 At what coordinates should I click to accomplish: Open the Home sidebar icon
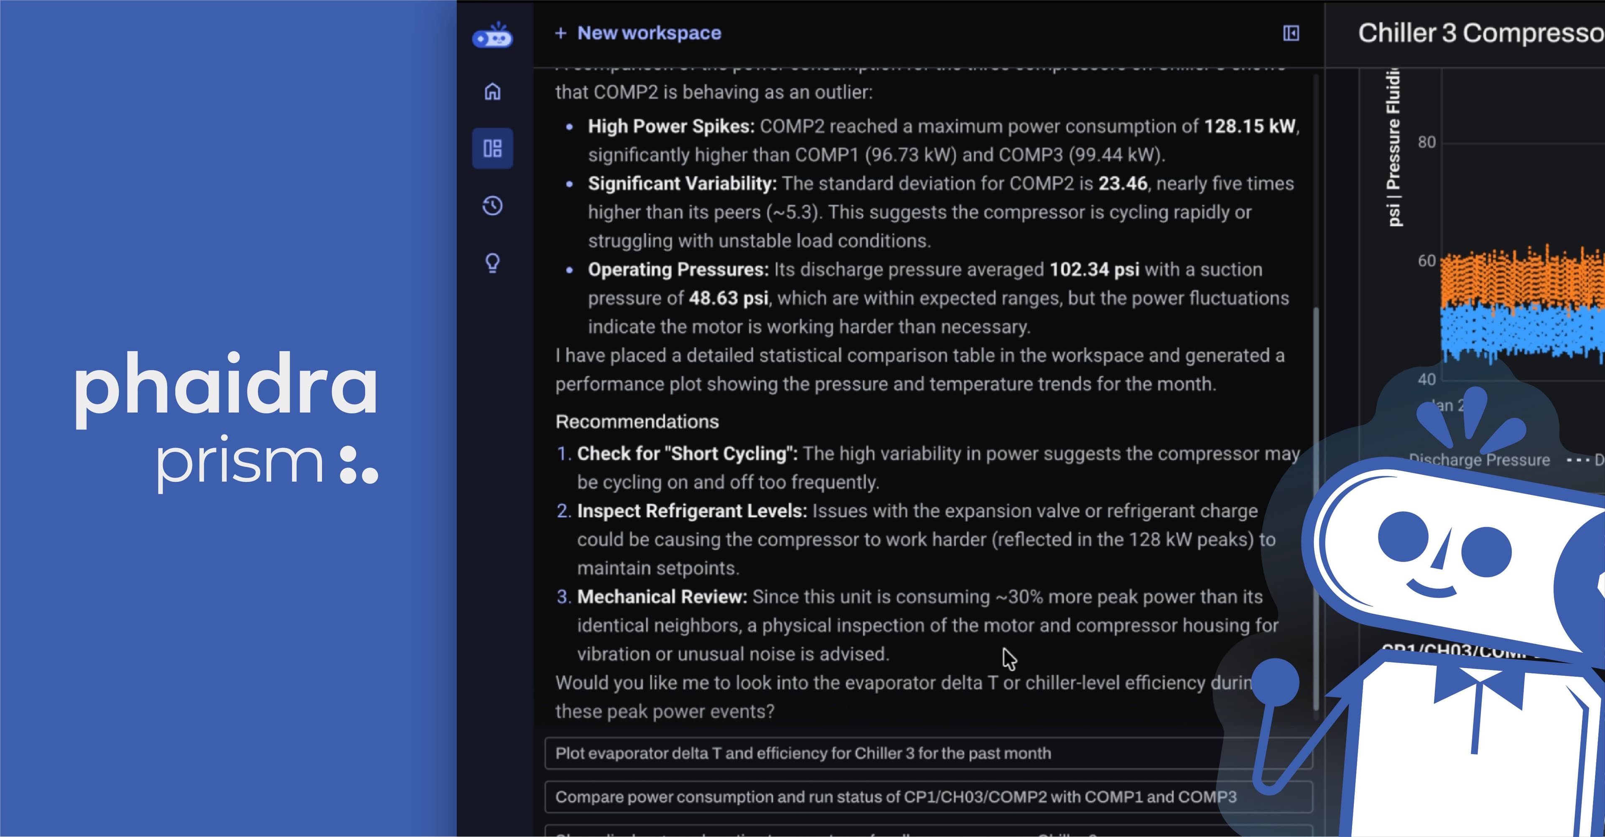tap(492, 92)
